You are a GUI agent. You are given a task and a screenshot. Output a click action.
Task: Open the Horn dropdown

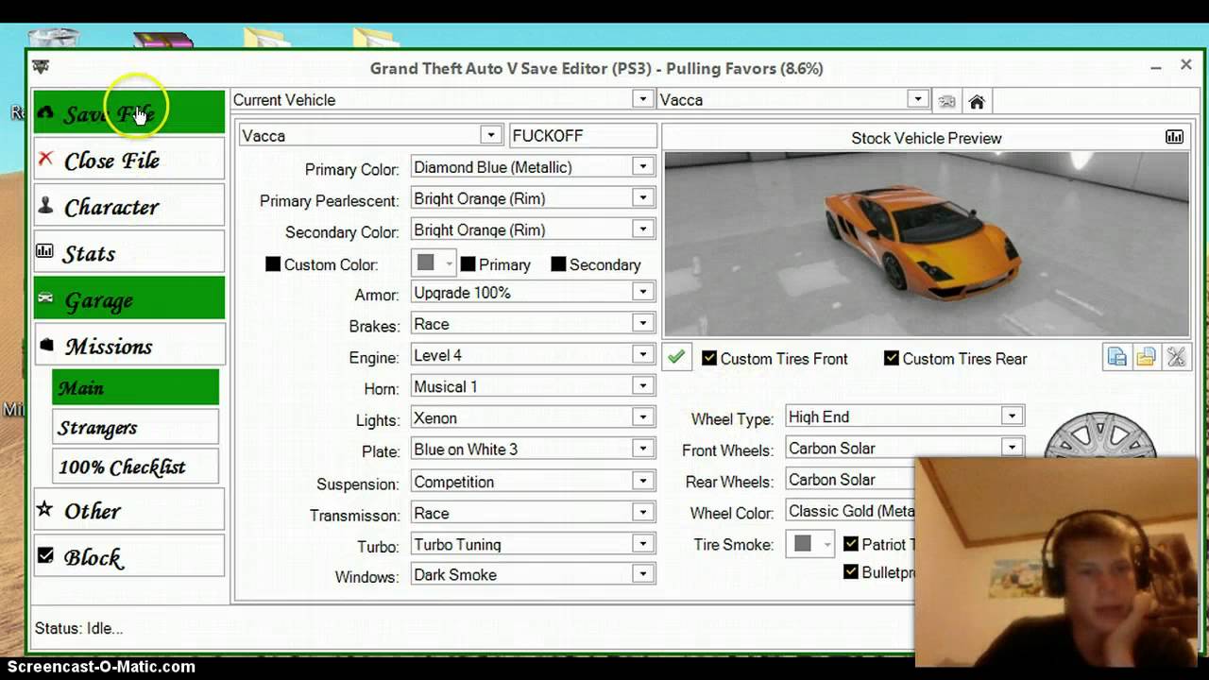pos(642,386)
